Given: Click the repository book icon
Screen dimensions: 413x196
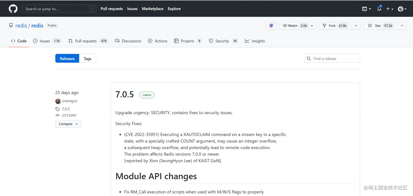Looking at the screenshot, I should pyautogui.click(x=11, y=25).
